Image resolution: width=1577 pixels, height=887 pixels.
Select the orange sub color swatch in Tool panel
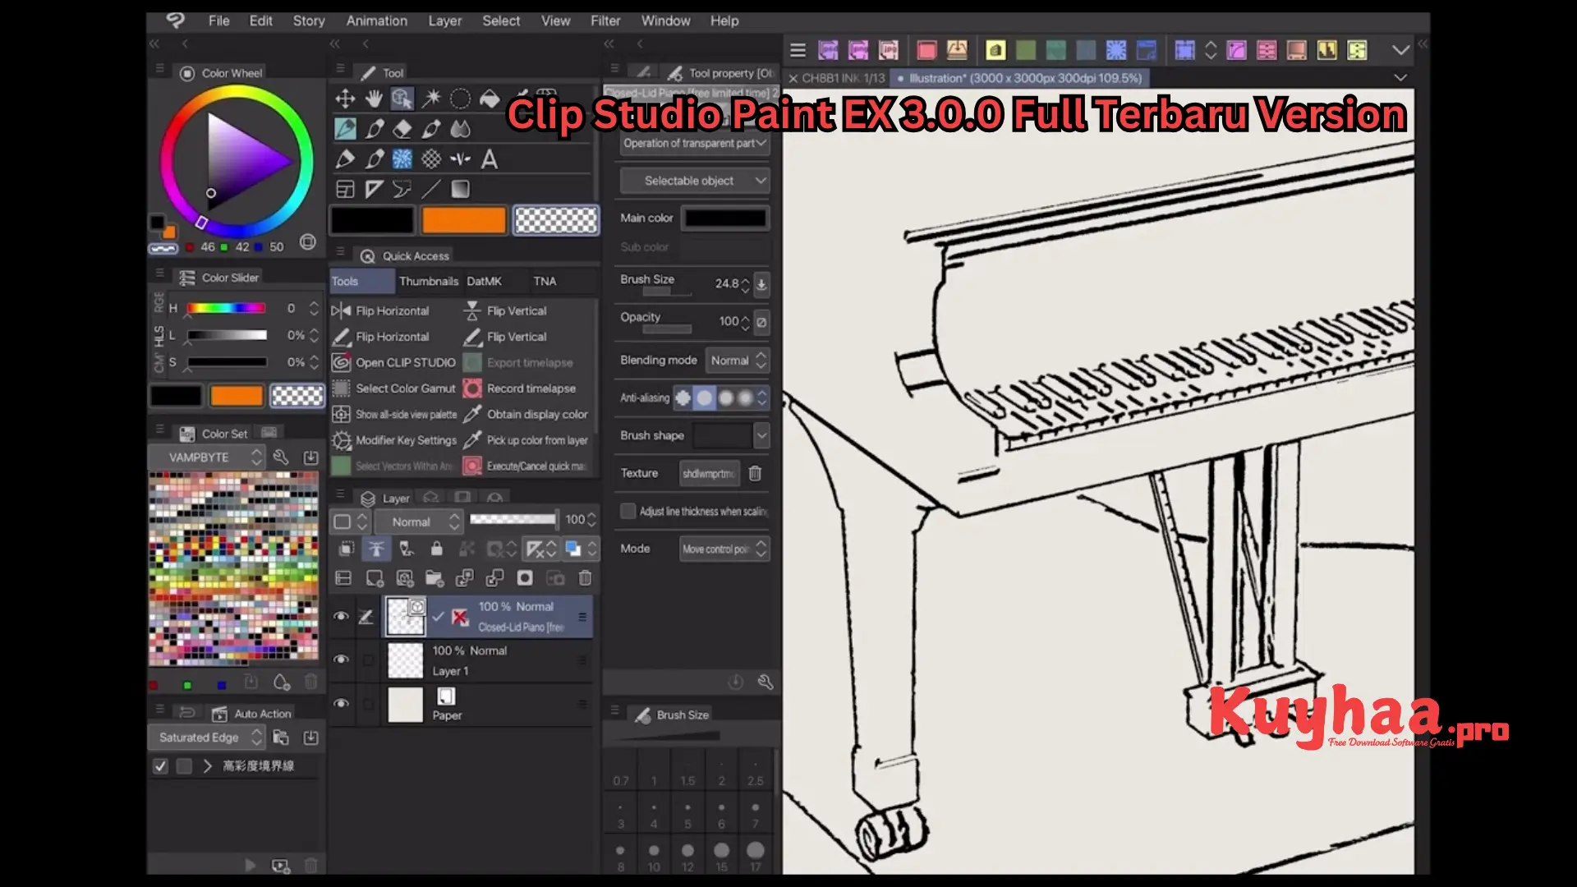coord(464,220)
